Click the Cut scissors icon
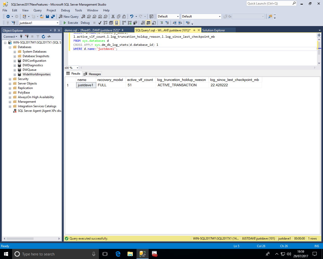 pos(113,16)
